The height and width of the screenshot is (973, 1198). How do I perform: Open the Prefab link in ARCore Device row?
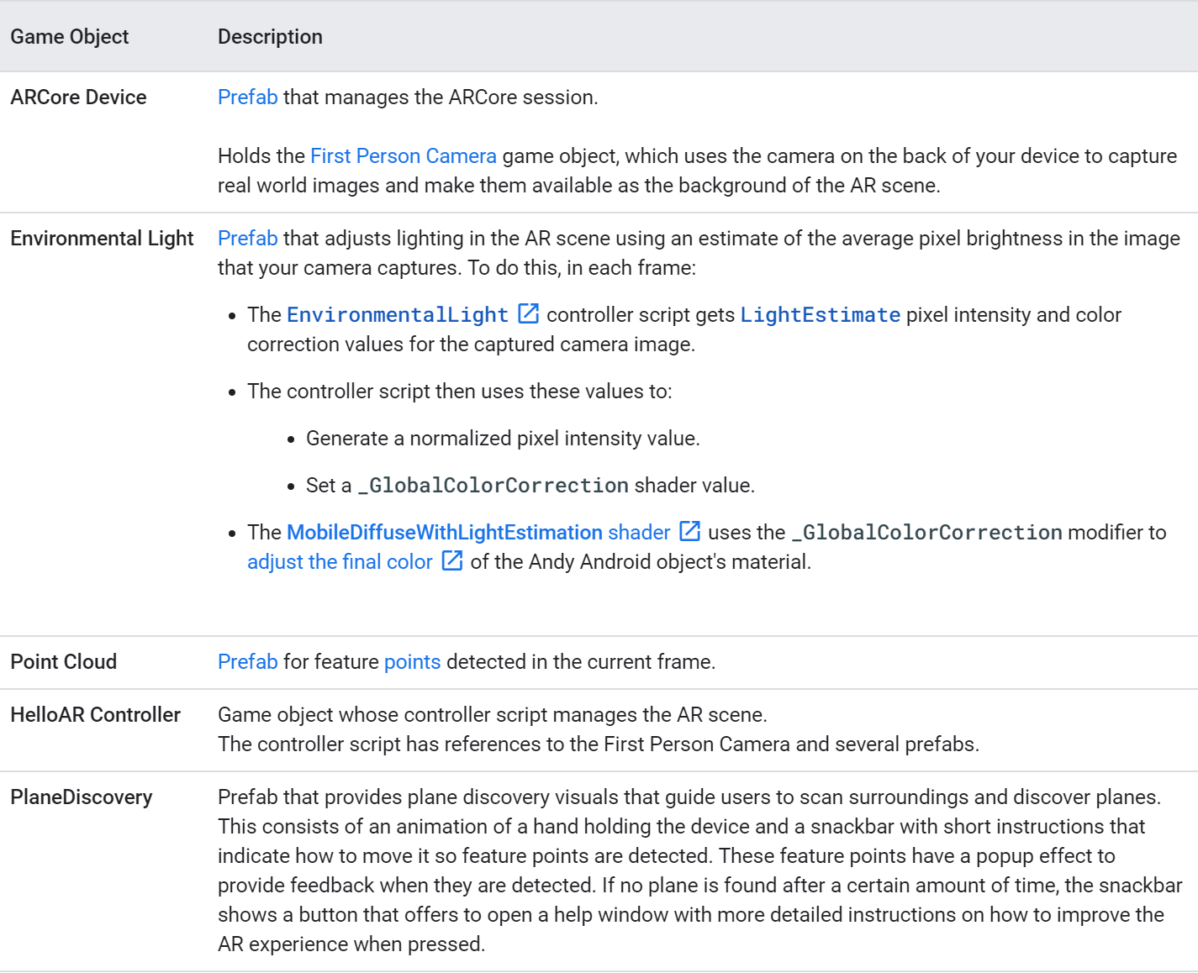247,97
